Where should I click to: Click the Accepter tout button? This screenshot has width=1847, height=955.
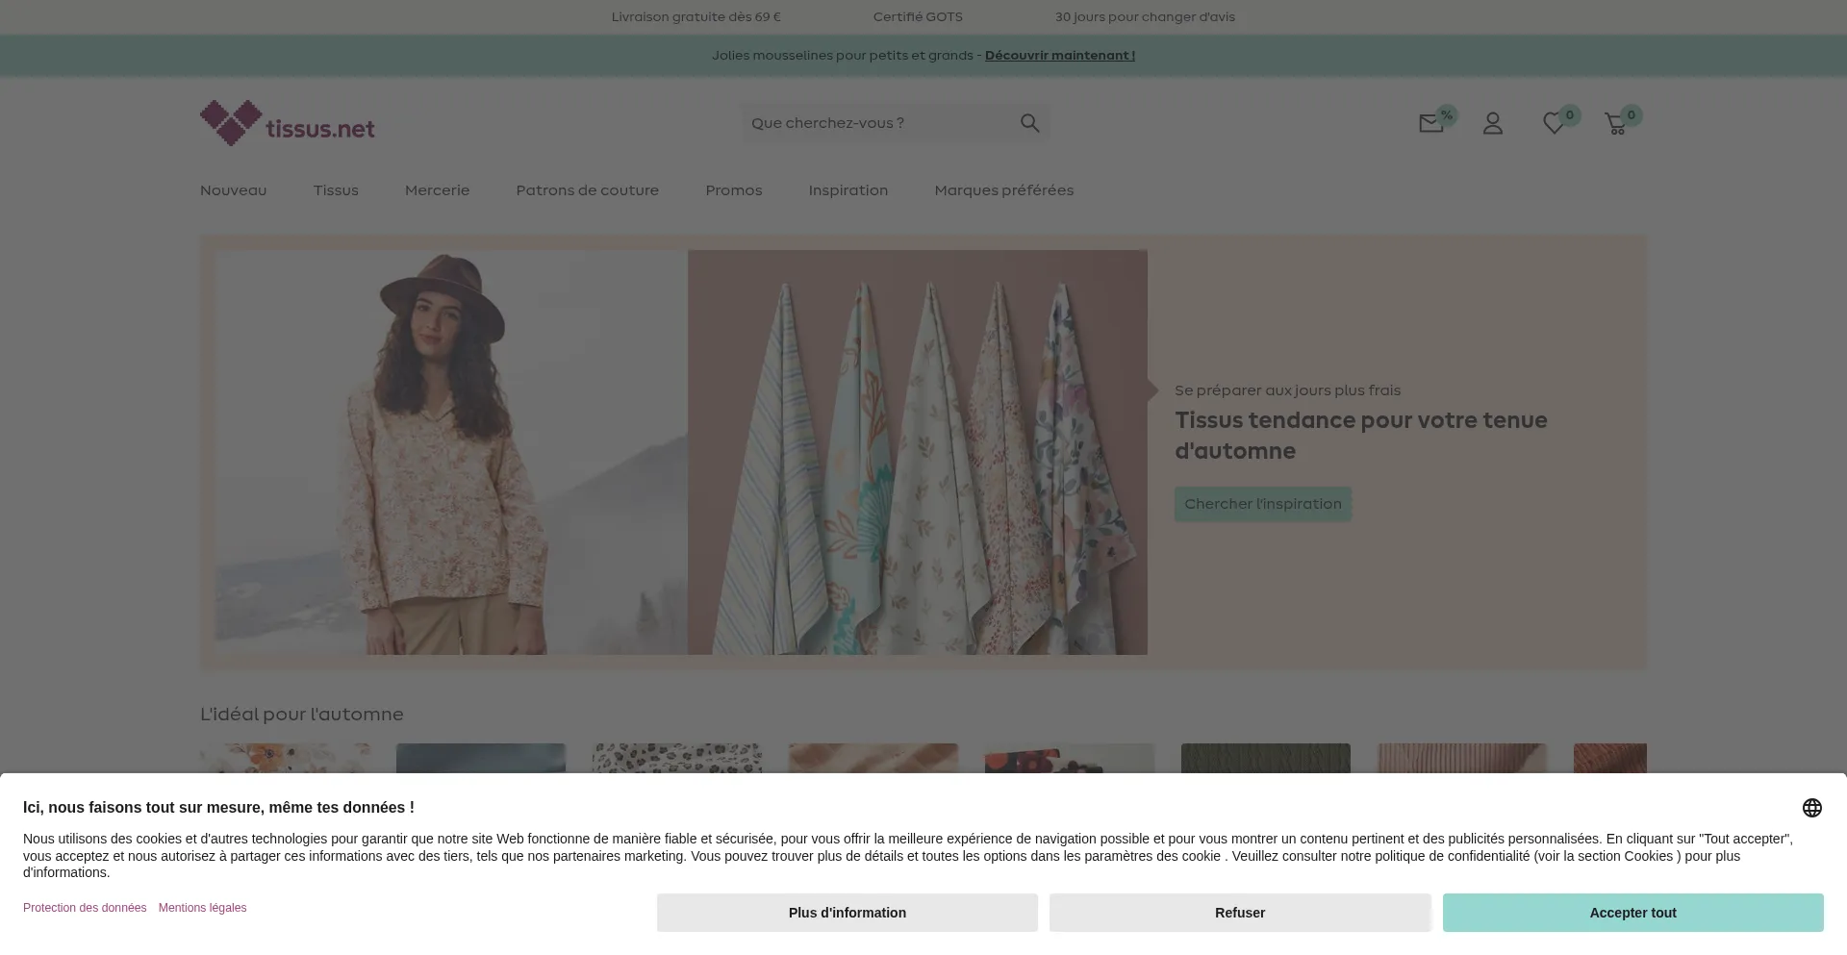coord(1633,913)
